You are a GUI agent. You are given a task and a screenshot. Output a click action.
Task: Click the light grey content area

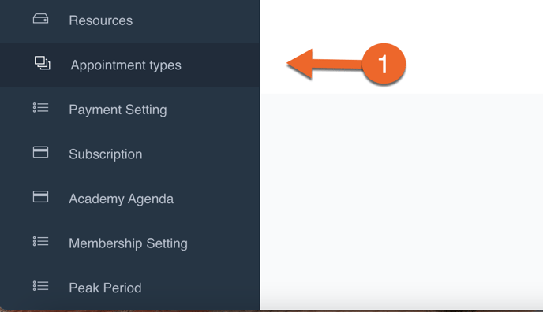point(402,200)
